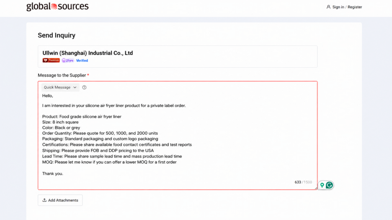Click the help question mark icon
Image resolution: width=392 pixels, height=220 pixels.
[x=84, y=87]
